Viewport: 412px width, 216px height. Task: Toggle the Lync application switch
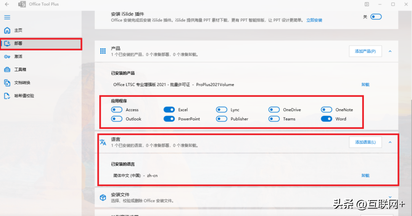point(222,110)
